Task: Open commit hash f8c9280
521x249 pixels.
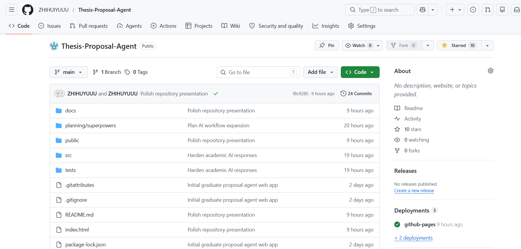Action: [x=301, y=94]
